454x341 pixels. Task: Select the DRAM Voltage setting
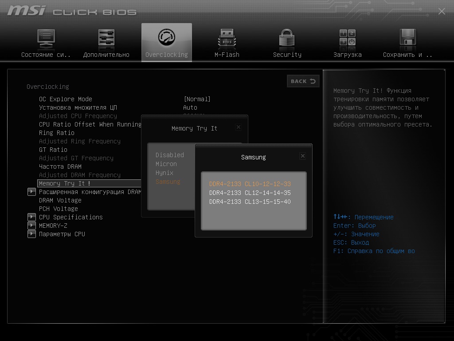pos(60,200)
